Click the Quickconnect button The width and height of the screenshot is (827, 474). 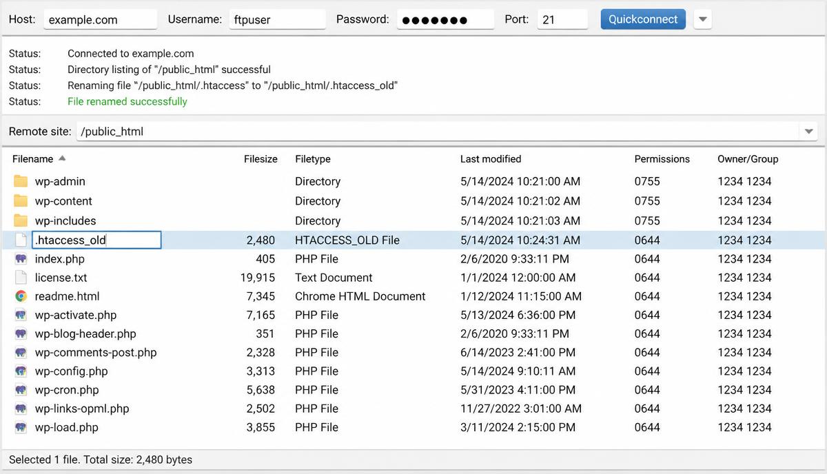click(643, 19)
